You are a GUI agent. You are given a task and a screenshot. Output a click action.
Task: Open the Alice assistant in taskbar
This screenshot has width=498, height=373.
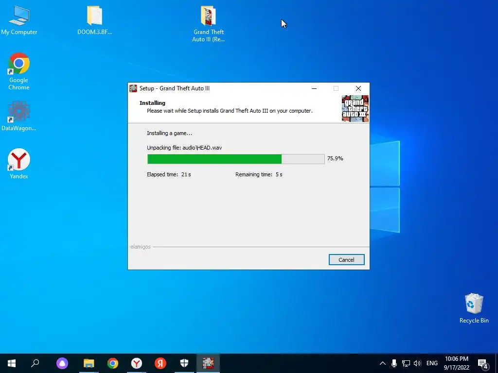pyautogui.click(x=62, y=363)
